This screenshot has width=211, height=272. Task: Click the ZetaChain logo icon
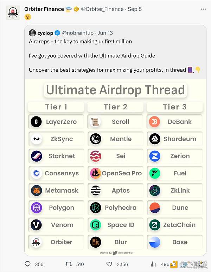pyautogui.click(x=155, y=225)
